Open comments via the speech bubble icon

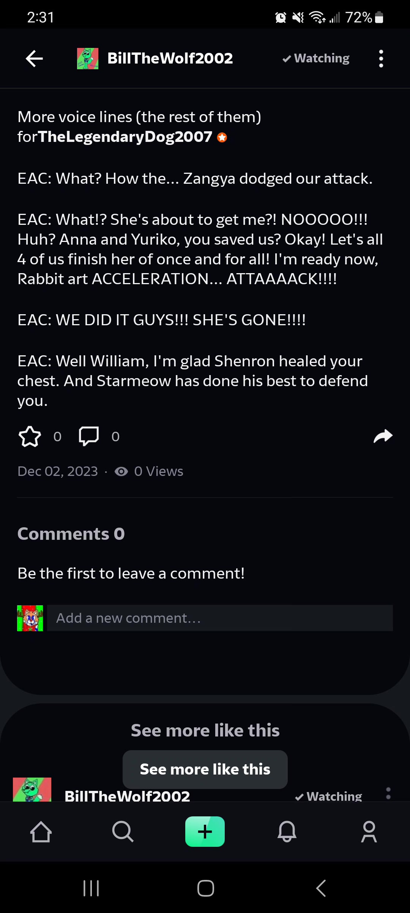point(89,436)
